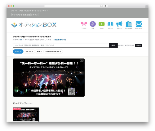The image size is (155, 131).
Task: Open the PICK UP card thumbnail
Action: 26,115
